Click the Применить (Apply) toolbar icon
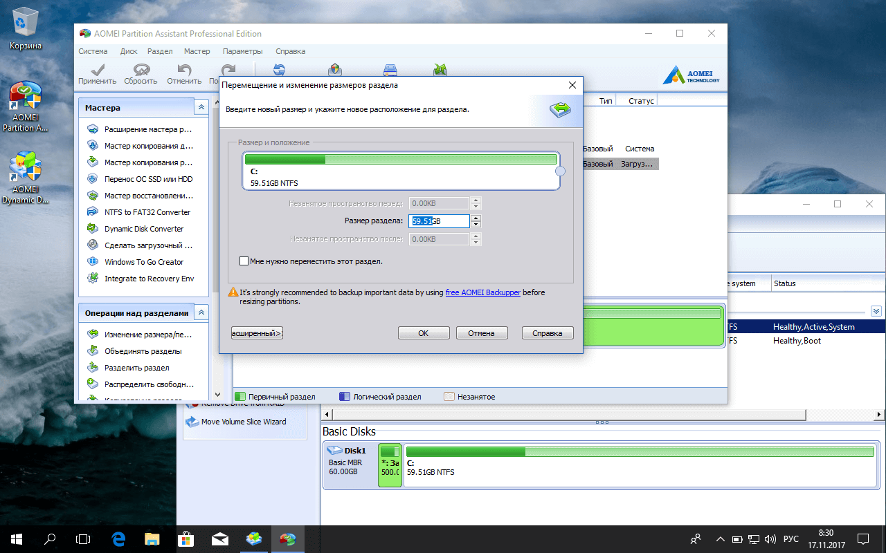The width and height of the screenshot is (886, 553). (x=97, y=70)
